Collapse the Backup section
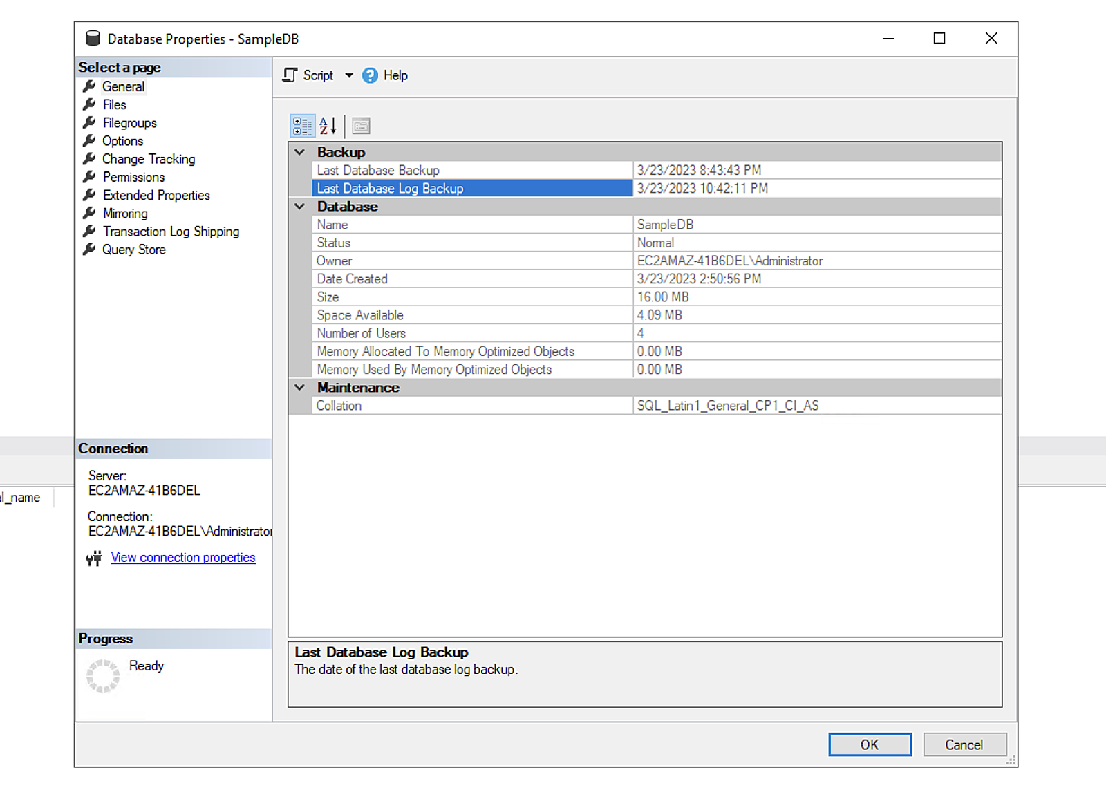 [300, 152]
